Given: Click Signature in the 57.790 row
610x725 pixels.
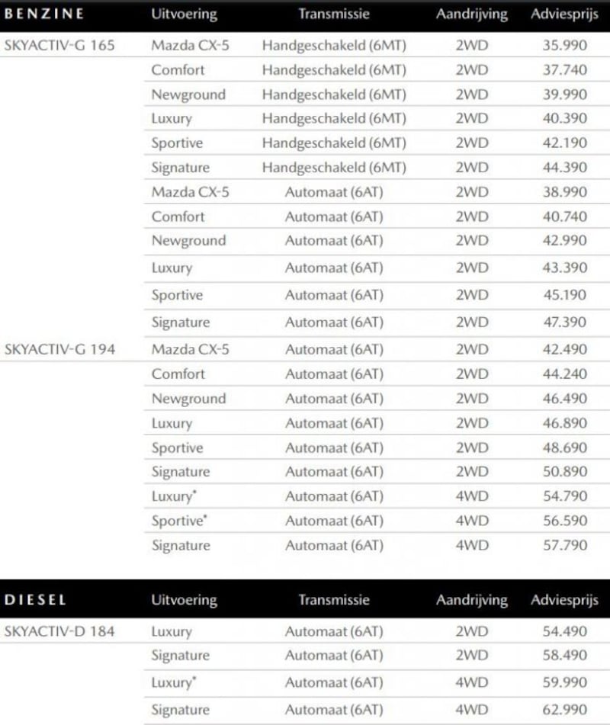Looking at the screenshot, I should tap(181, 546).
